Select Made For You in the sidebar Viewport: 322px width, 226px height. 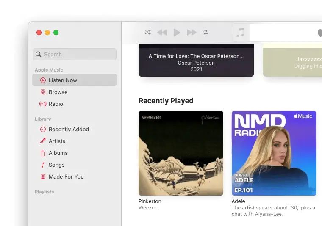(66, 176)
